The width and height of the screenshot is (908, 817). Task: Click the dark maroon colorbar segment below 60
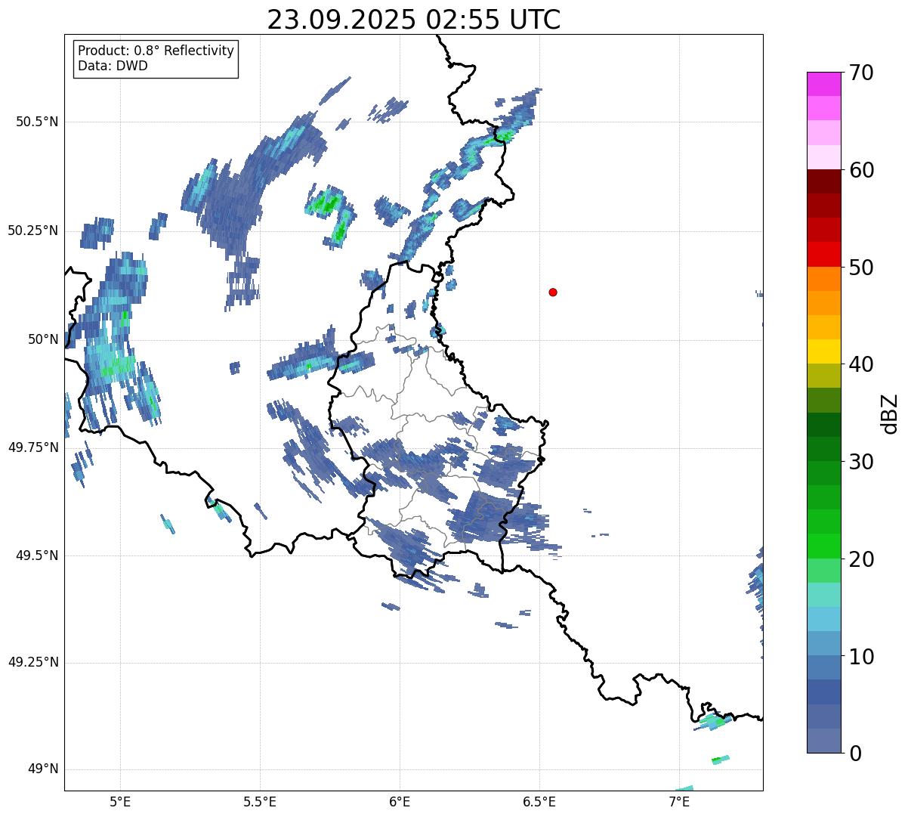coord(824,181)
